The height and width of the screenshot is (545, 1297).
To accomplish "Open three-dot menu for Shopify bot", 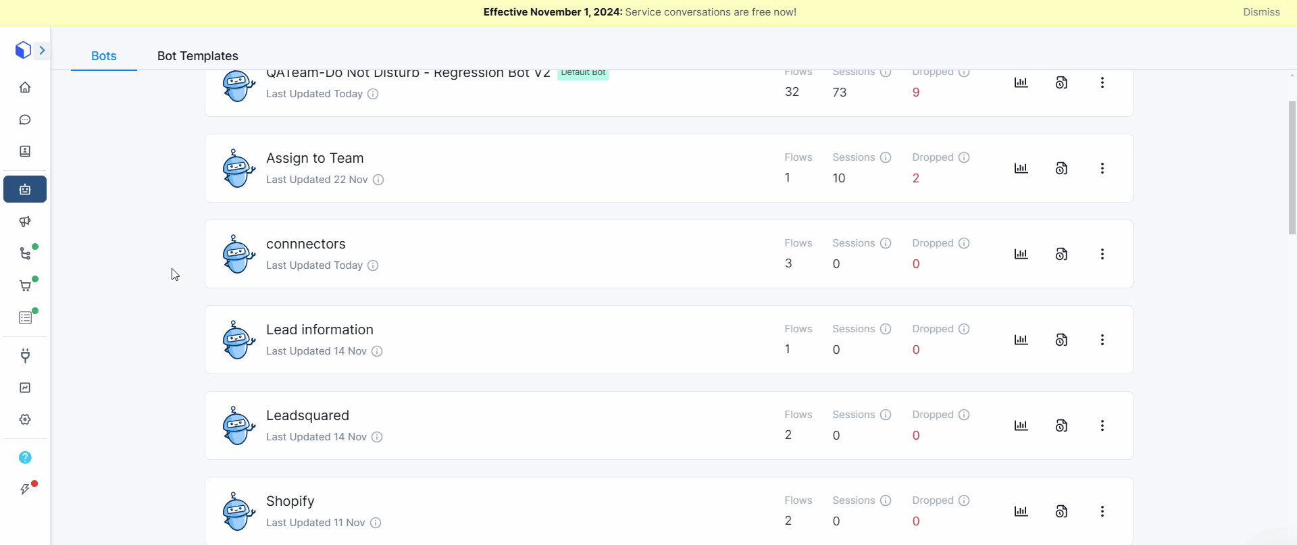I will 1102,511.
